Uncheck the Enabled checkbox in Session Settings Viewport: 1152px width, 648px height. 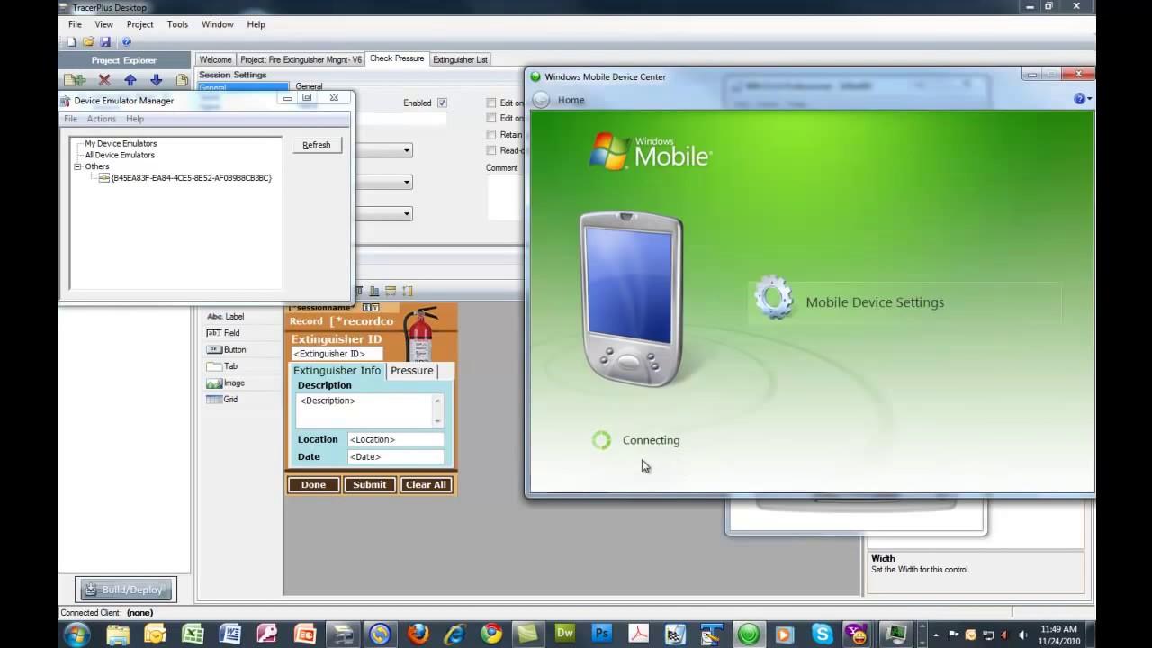442,103
